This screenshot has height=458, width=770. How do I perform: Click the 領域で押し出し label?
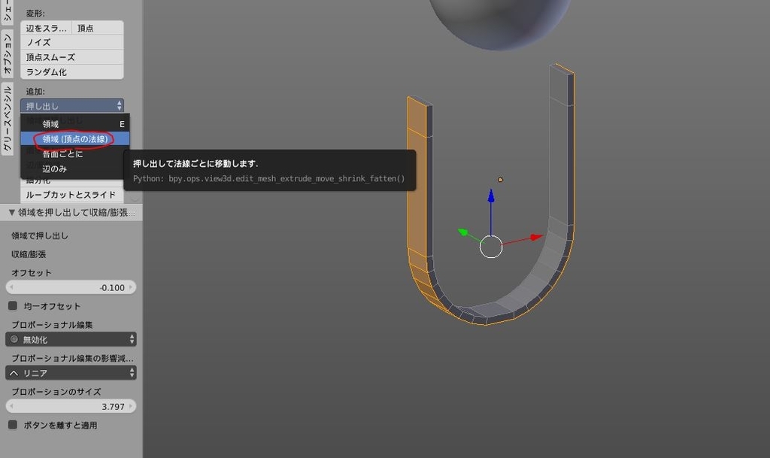[40, 235]
